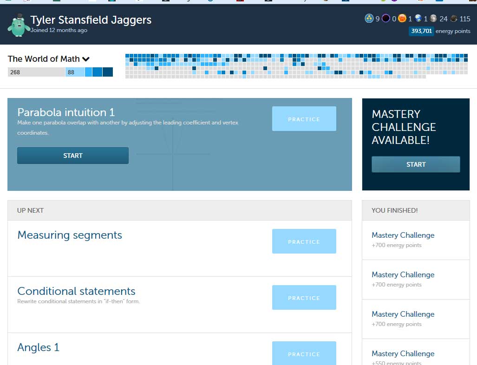Open the Measuring segments exercise link

70,235
